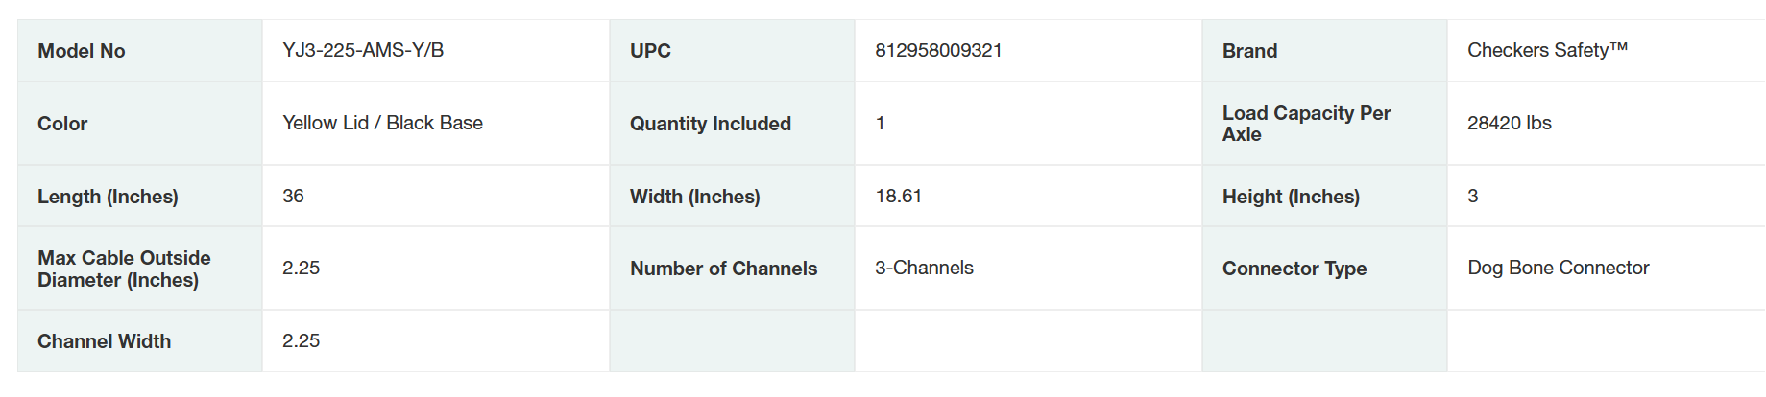The image size is (1766, 397).
Task: Click the Brand label cell
Action: coord(1249,51)
